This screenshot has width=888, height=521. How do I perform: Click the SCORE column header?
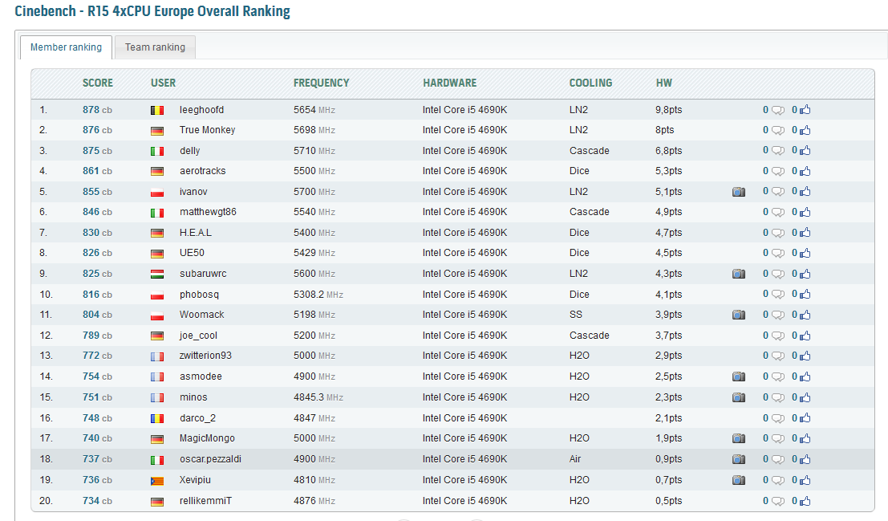(98, 83)
